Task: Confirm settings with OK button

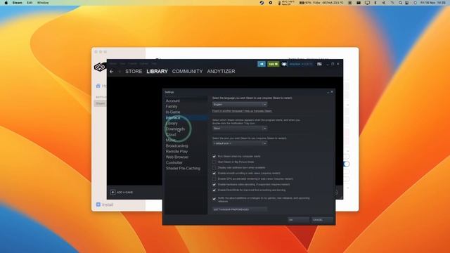Action: (298, 220)
